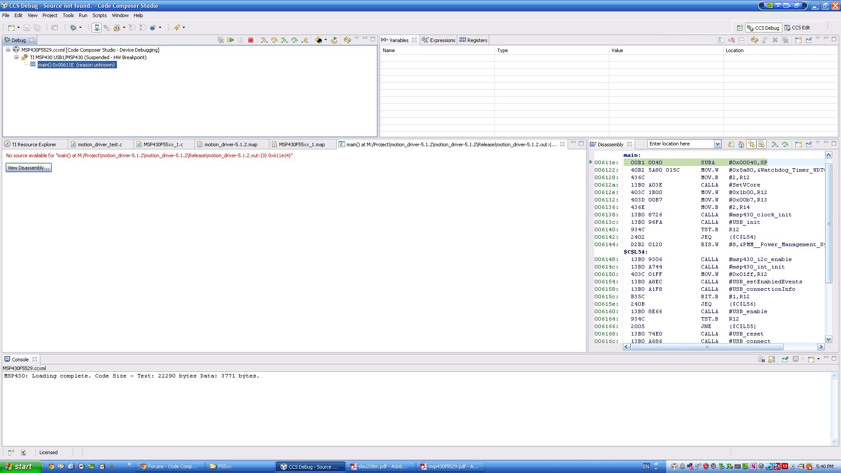The width and height of the screenshot is (841, 473).
Task: Collapse the MSP430F5529.ccxml tree node
Action: pyautogui.click(x=8, y=50)
